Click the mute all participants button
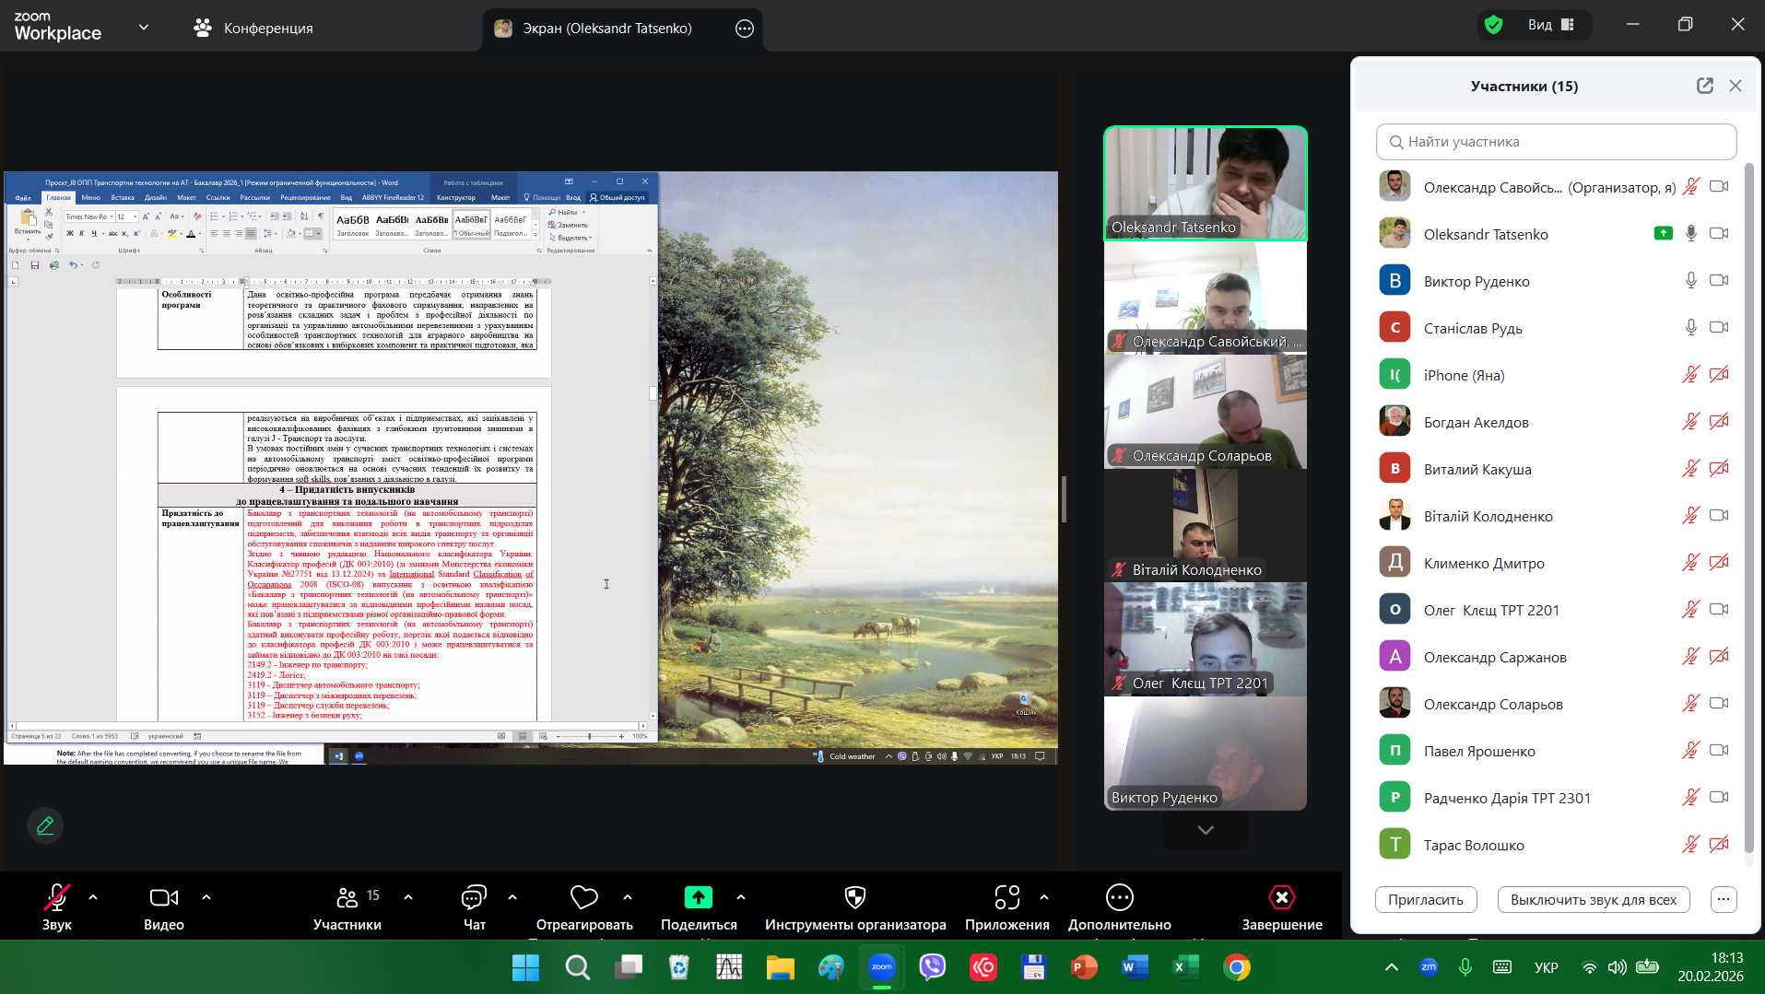Image resolution: width=1765 pixels, height=994 pixels. point(1593,900)
